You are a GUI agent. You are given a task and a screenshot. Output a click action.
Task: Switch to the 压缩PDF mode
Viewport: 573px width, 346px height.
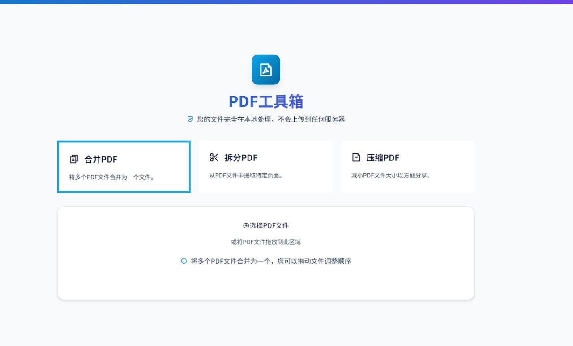[x=407, y=166]
